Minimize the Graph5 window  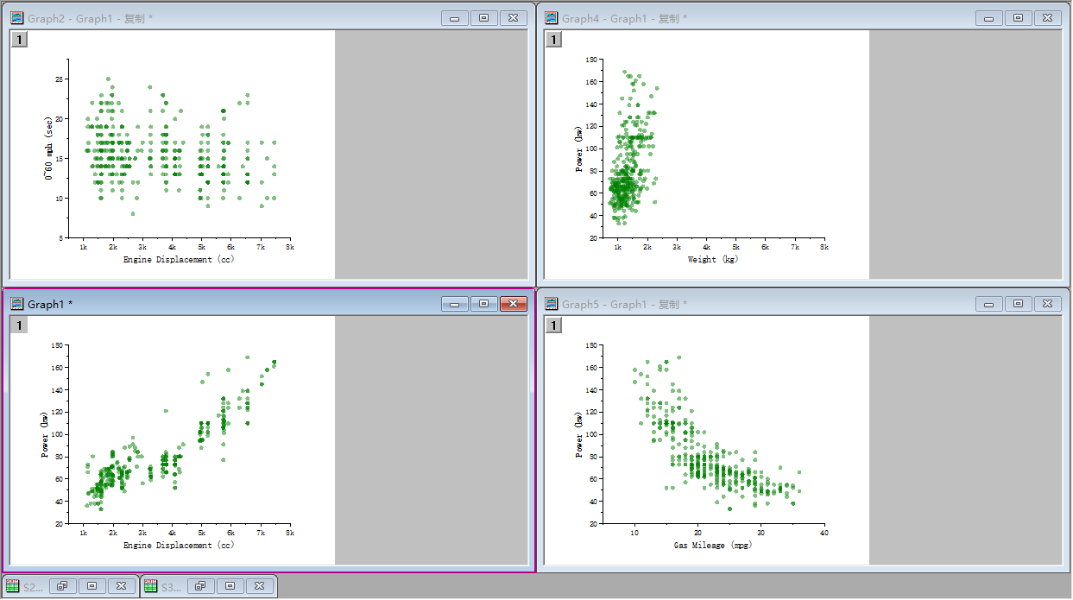coord(988,304)
